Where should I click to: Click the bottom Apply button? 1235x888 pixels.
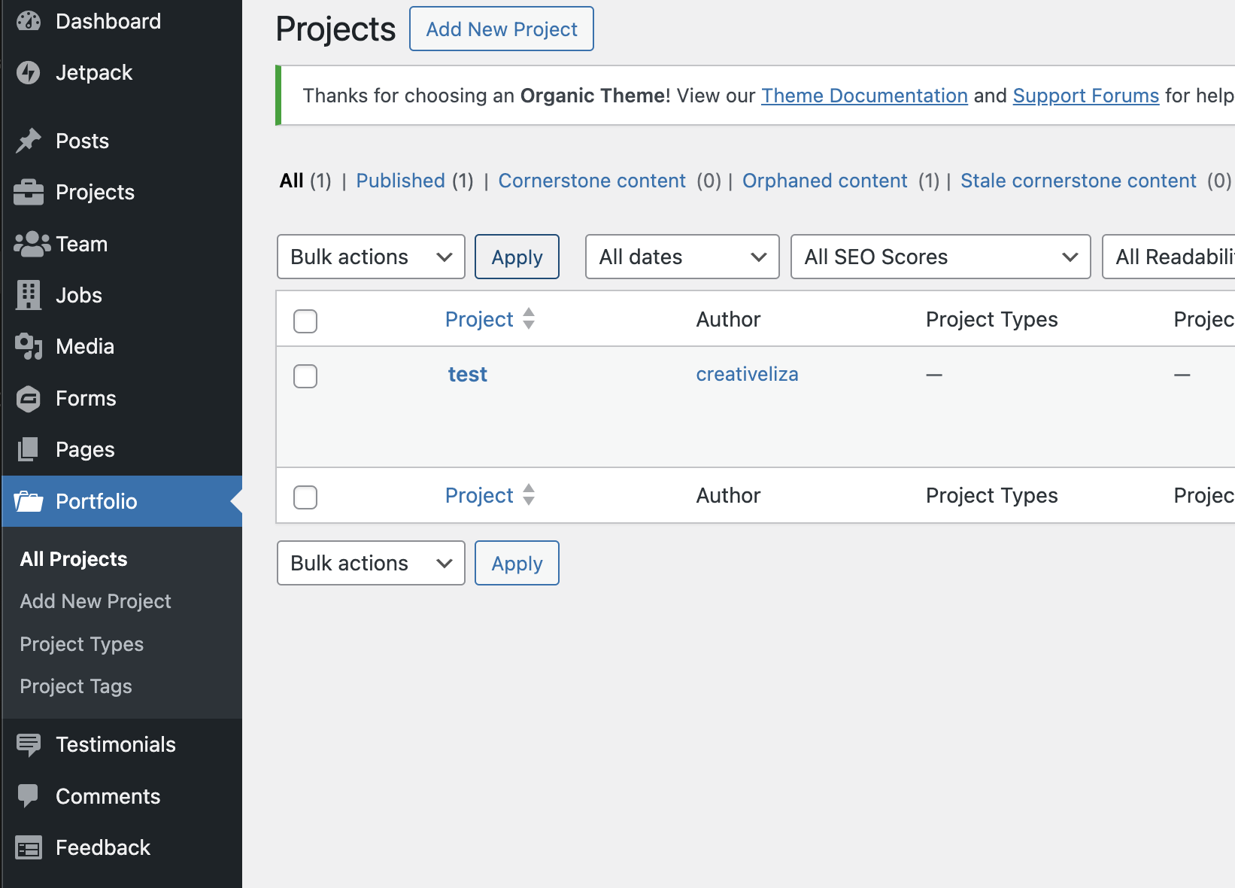point(517,563)
